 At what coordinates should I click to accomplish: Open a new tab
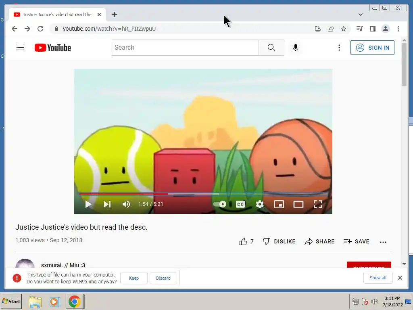pos(114,15)
